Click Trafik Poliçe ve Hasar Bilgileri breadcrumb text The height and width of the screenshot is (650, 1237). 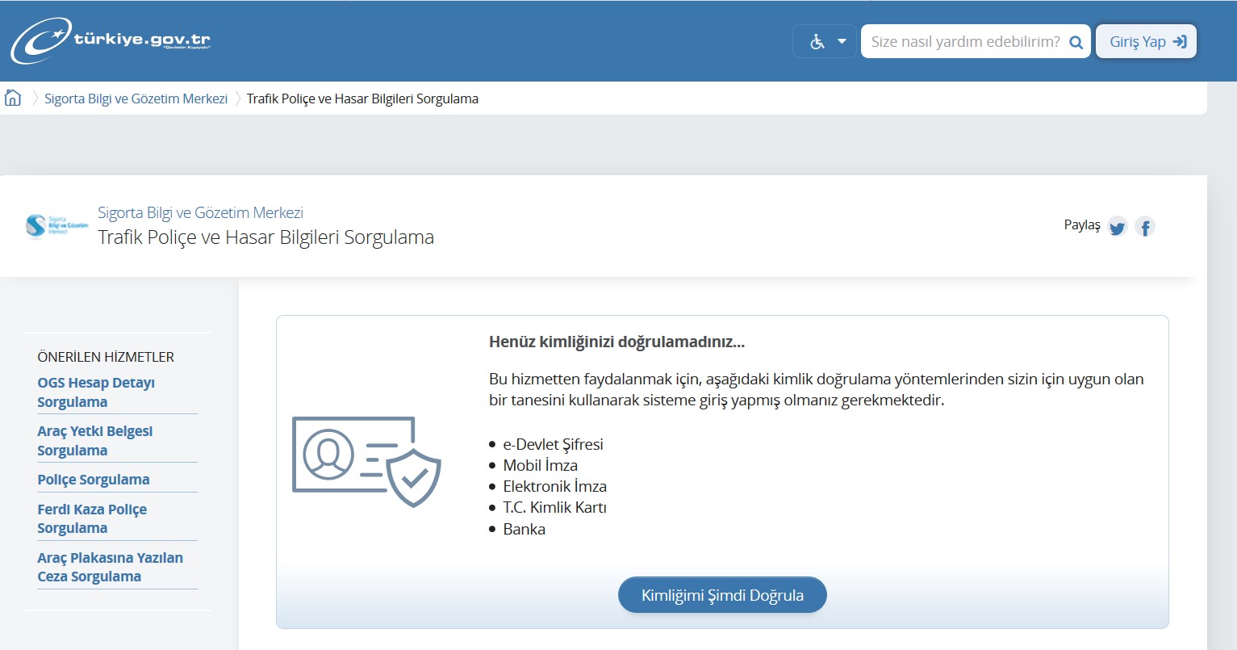coord(362,99)
